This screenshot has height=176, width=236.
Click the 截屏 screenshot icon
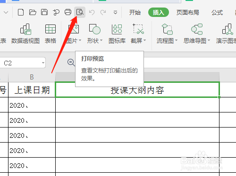[138, 29]
